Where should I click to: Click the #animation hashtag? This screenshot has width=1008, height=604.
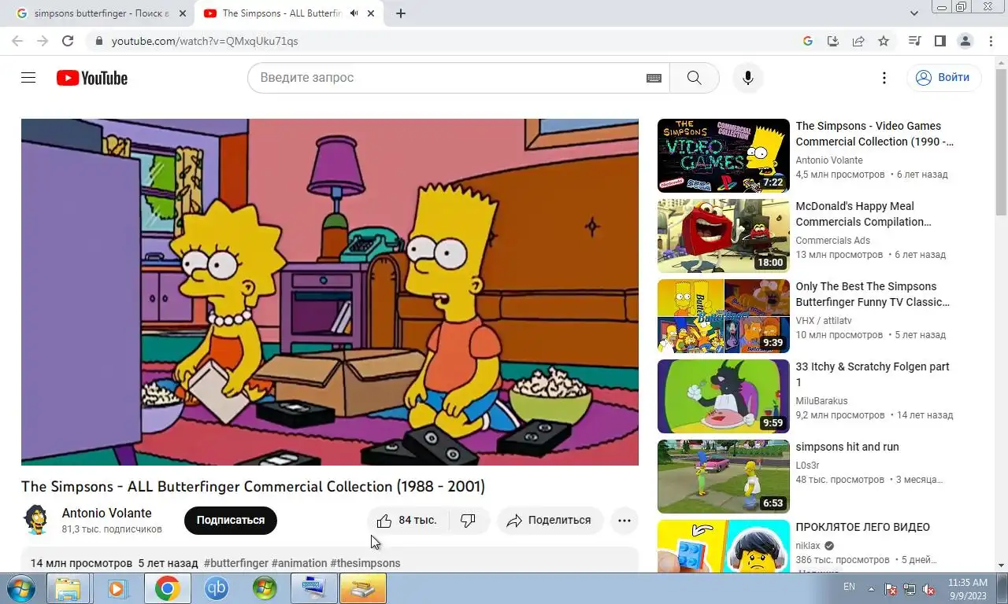299,563
